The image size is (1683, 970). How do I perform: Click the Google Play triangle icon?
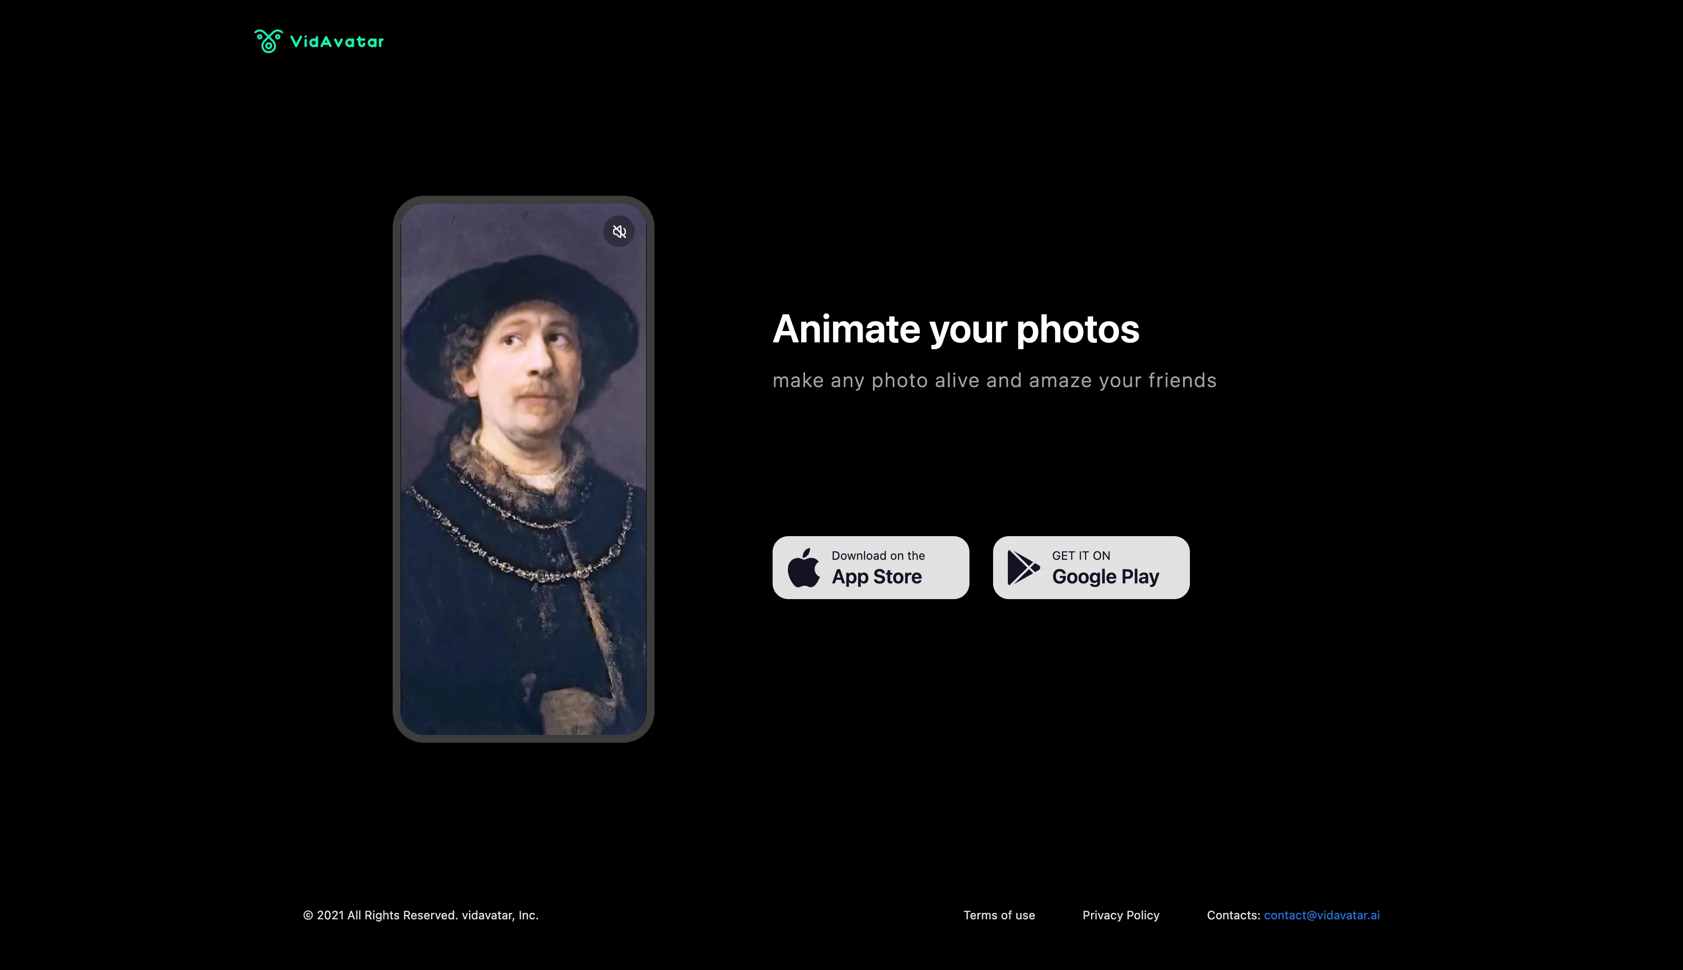click(1023, 568)
